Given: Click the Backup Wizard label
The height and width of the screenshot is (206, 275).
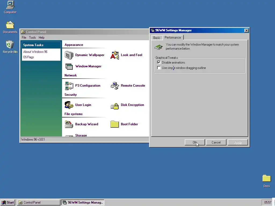Looking at the screenshot, I should pyautogui.click(x=87, y=124).
